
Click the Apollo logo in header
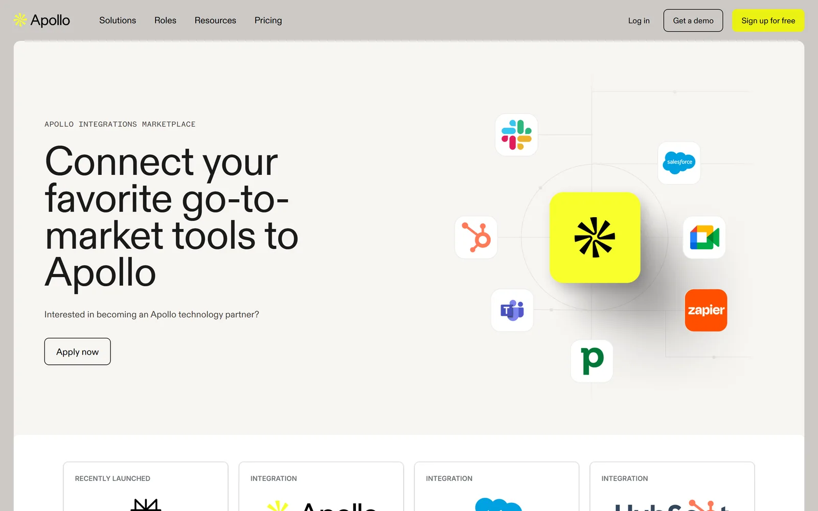(x=42, y=20)
